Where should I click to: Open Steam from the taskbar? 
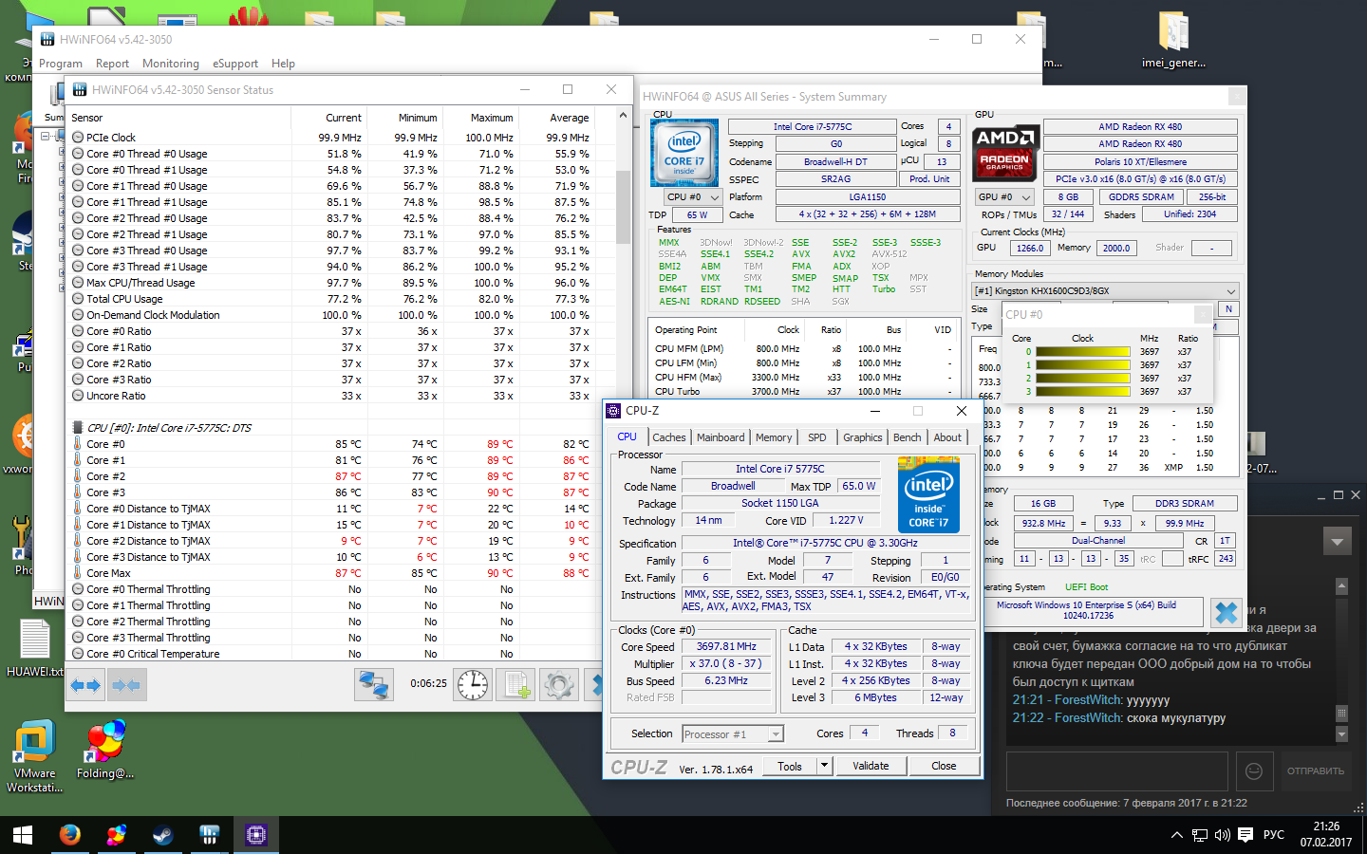[162, 835]
